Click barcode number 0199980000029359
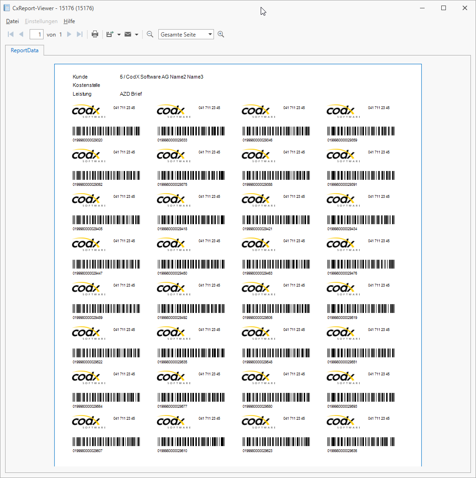The height and width of the screenshot is (478, 476). point(342,140)
